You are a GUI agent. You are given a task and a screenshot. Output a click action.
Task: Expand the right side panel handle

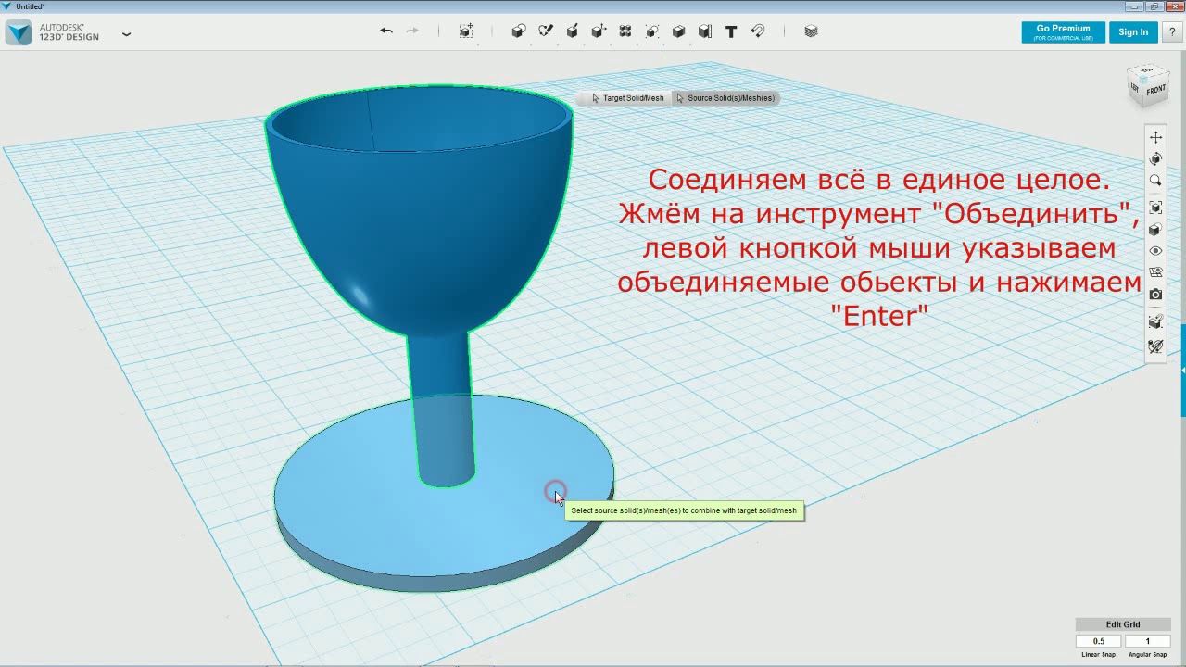(x=1183, y=371)
